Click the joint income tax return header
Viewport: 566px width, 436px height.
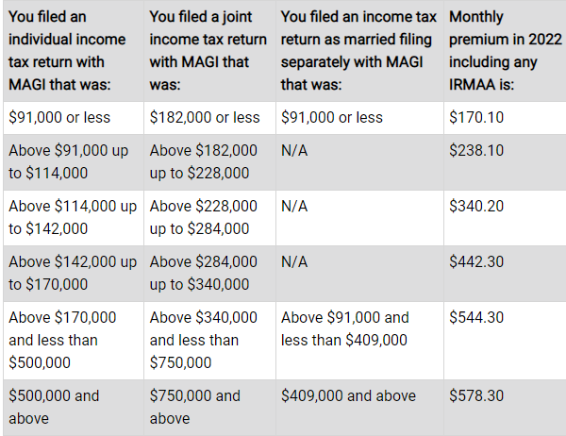click(x=209, y=51)
